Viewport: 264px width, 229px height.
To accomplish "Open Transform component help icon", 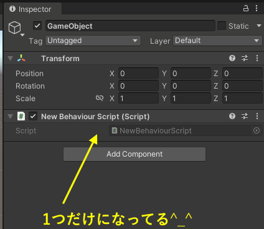I will coord(232,58).
